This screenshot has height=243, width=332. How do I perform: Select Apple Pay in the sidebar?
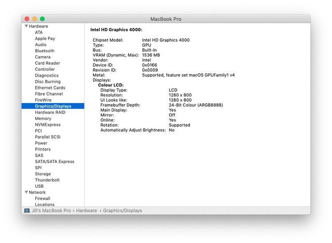point(45,39)
